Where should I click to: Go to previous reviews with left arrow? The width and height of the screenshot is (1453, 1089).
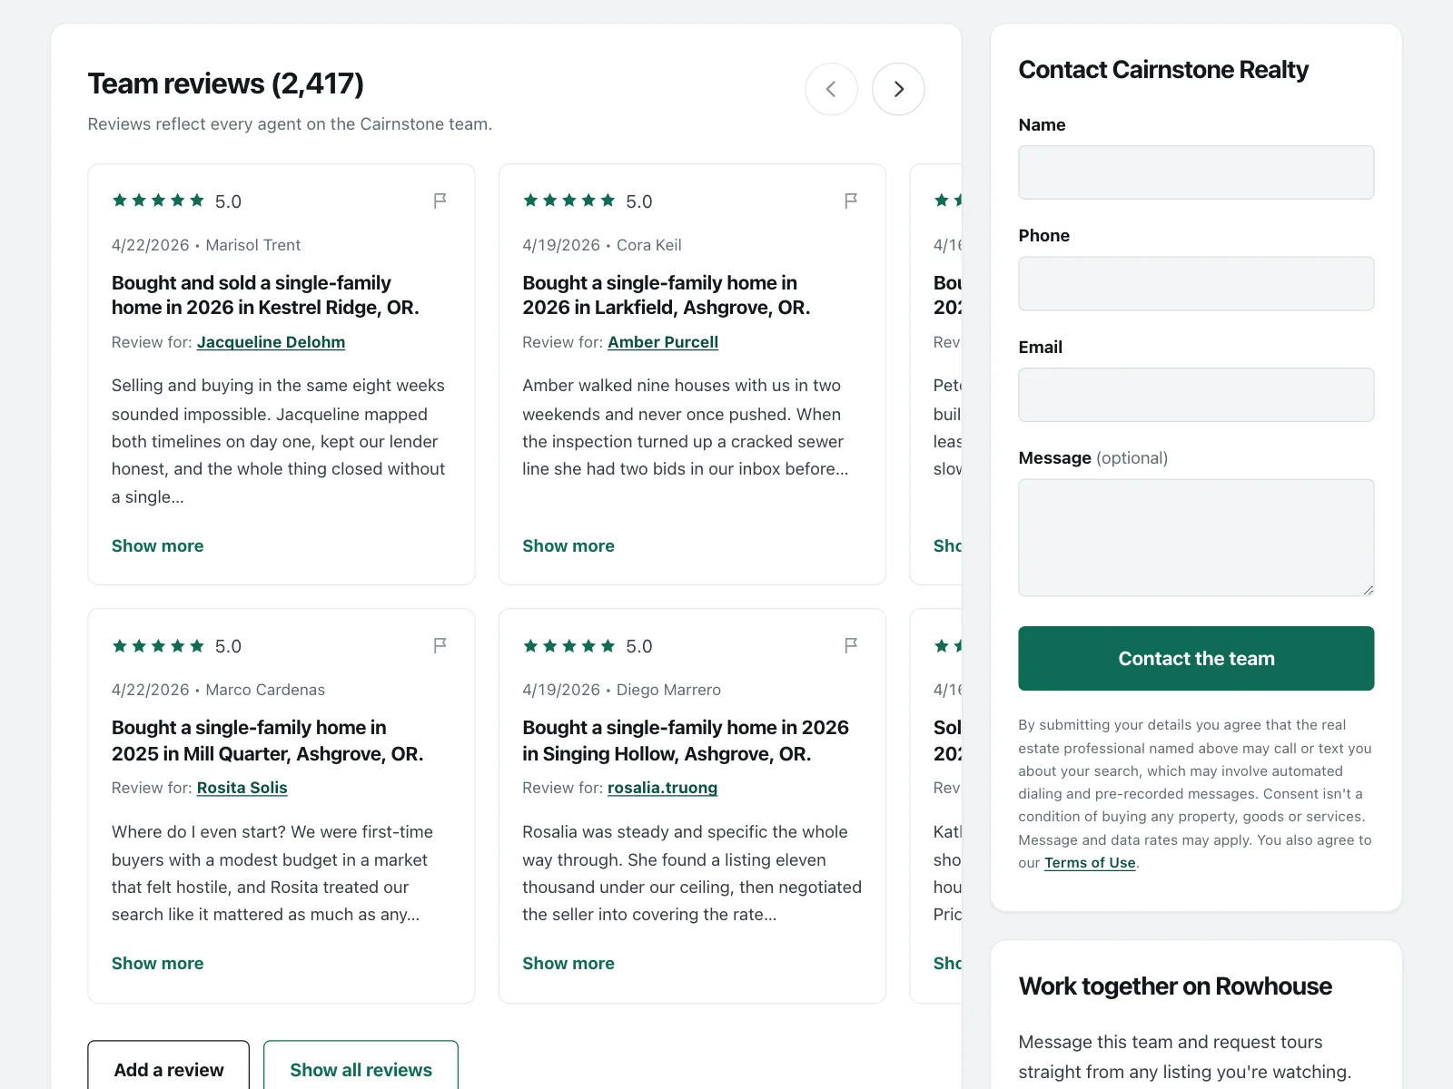tap(831, 89)
